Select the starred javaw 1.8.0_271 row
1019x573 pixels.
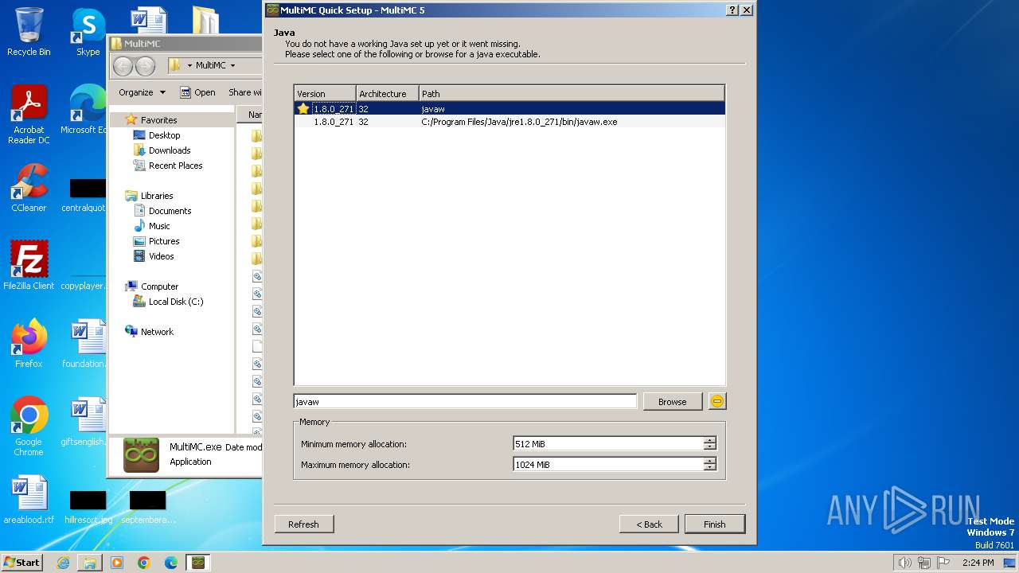click(x=509, y=108)
